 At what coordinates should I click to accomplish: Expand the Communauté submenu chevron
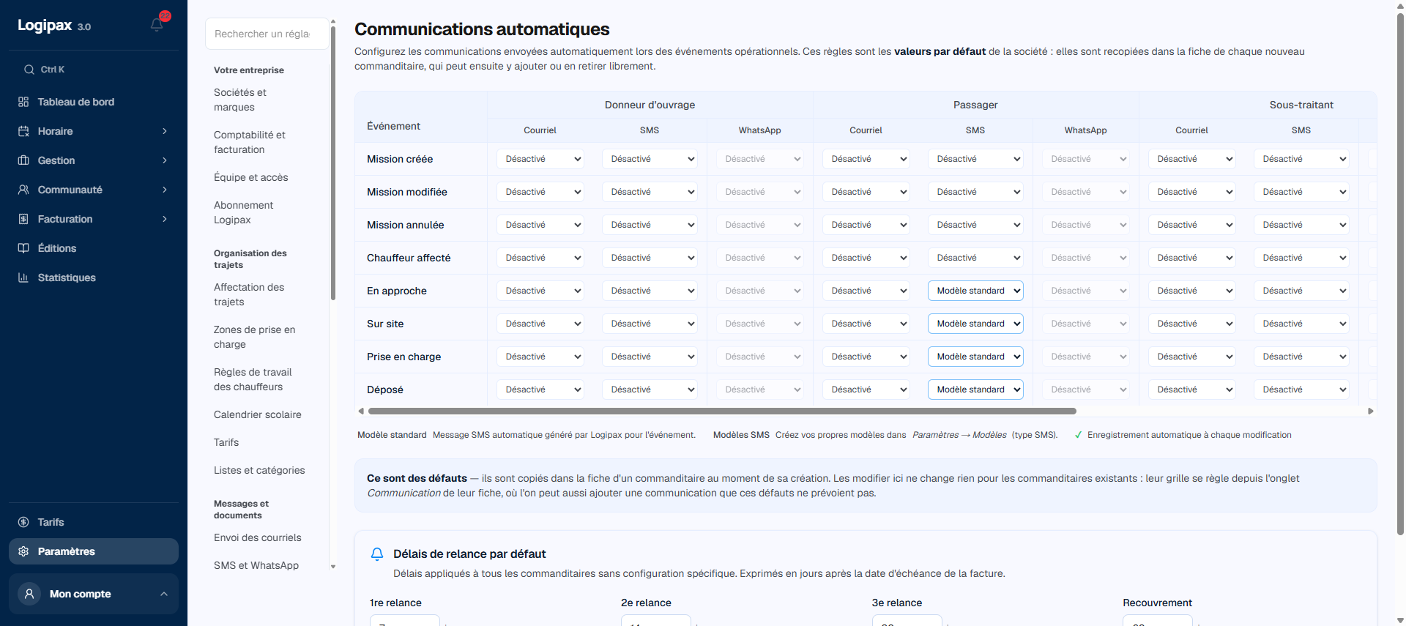[x=165, y=190]
